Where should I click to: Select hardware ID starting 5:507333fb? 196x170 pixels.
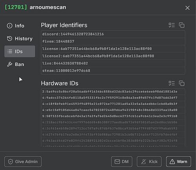pyautogui.click(x=113, y=116)
